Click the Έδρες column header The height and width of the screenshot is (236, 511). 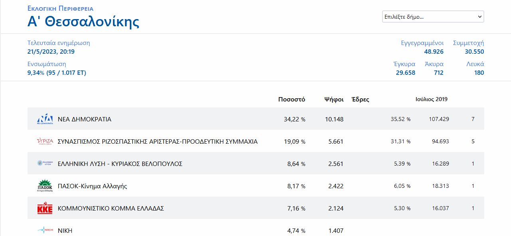coord(360,99)
